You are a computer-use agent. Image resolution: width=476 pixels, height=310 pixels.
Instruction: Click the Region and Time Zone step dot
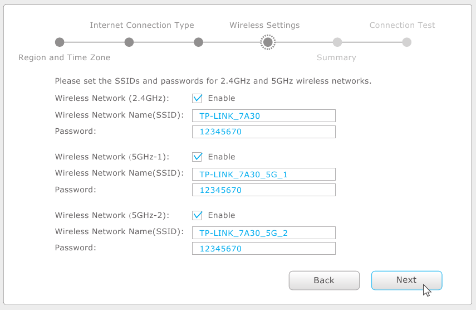click(x=60, y=42)
